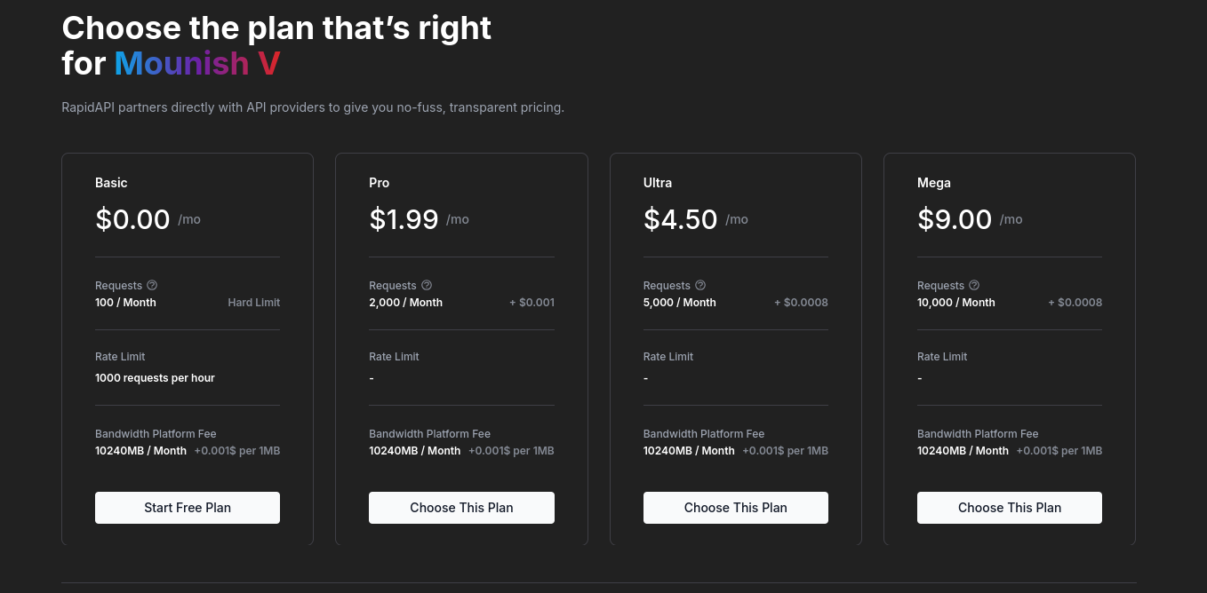
Task: Click the 10,000 / Month requests quota
Action: point(955,303)
